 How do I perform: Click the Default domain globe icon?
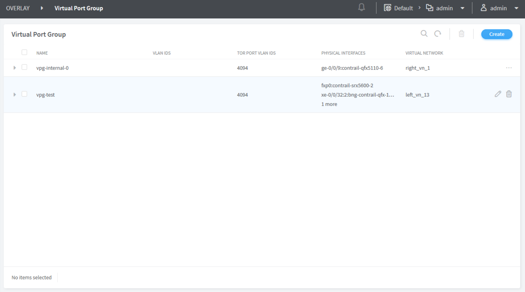(x=388, y=8)
